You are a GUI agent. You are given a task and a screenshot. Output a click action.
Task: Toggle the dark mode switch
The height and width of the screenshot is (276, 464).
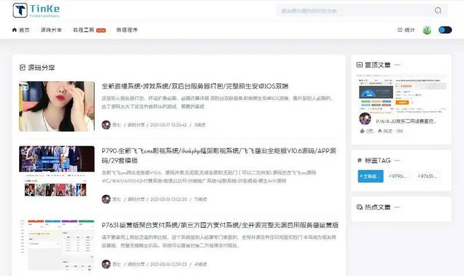(445, 30)
